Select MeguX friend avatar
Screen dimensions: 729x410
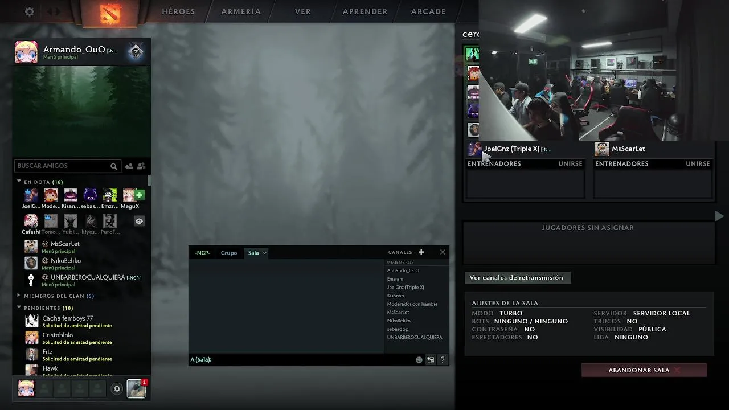click(129, 195)
